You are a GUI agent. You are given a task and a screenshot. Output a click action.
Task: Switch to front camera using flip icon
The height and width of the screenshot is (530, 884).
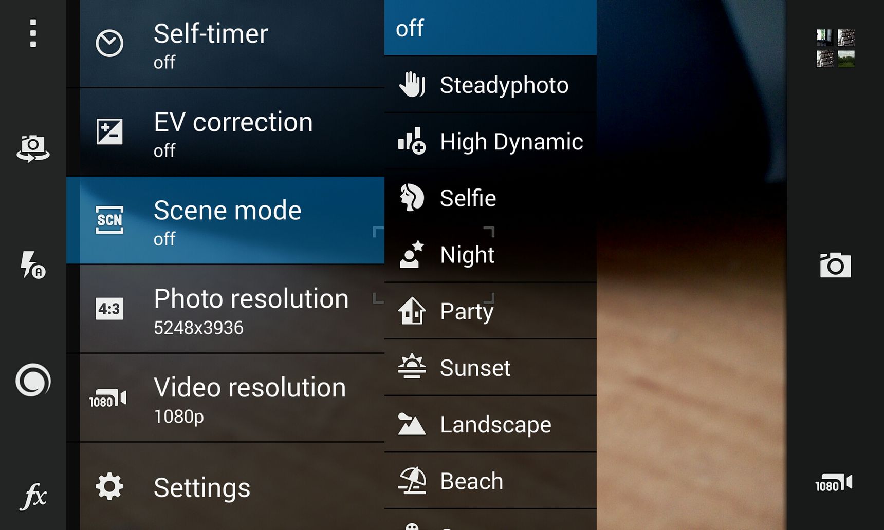click(33, 148)
